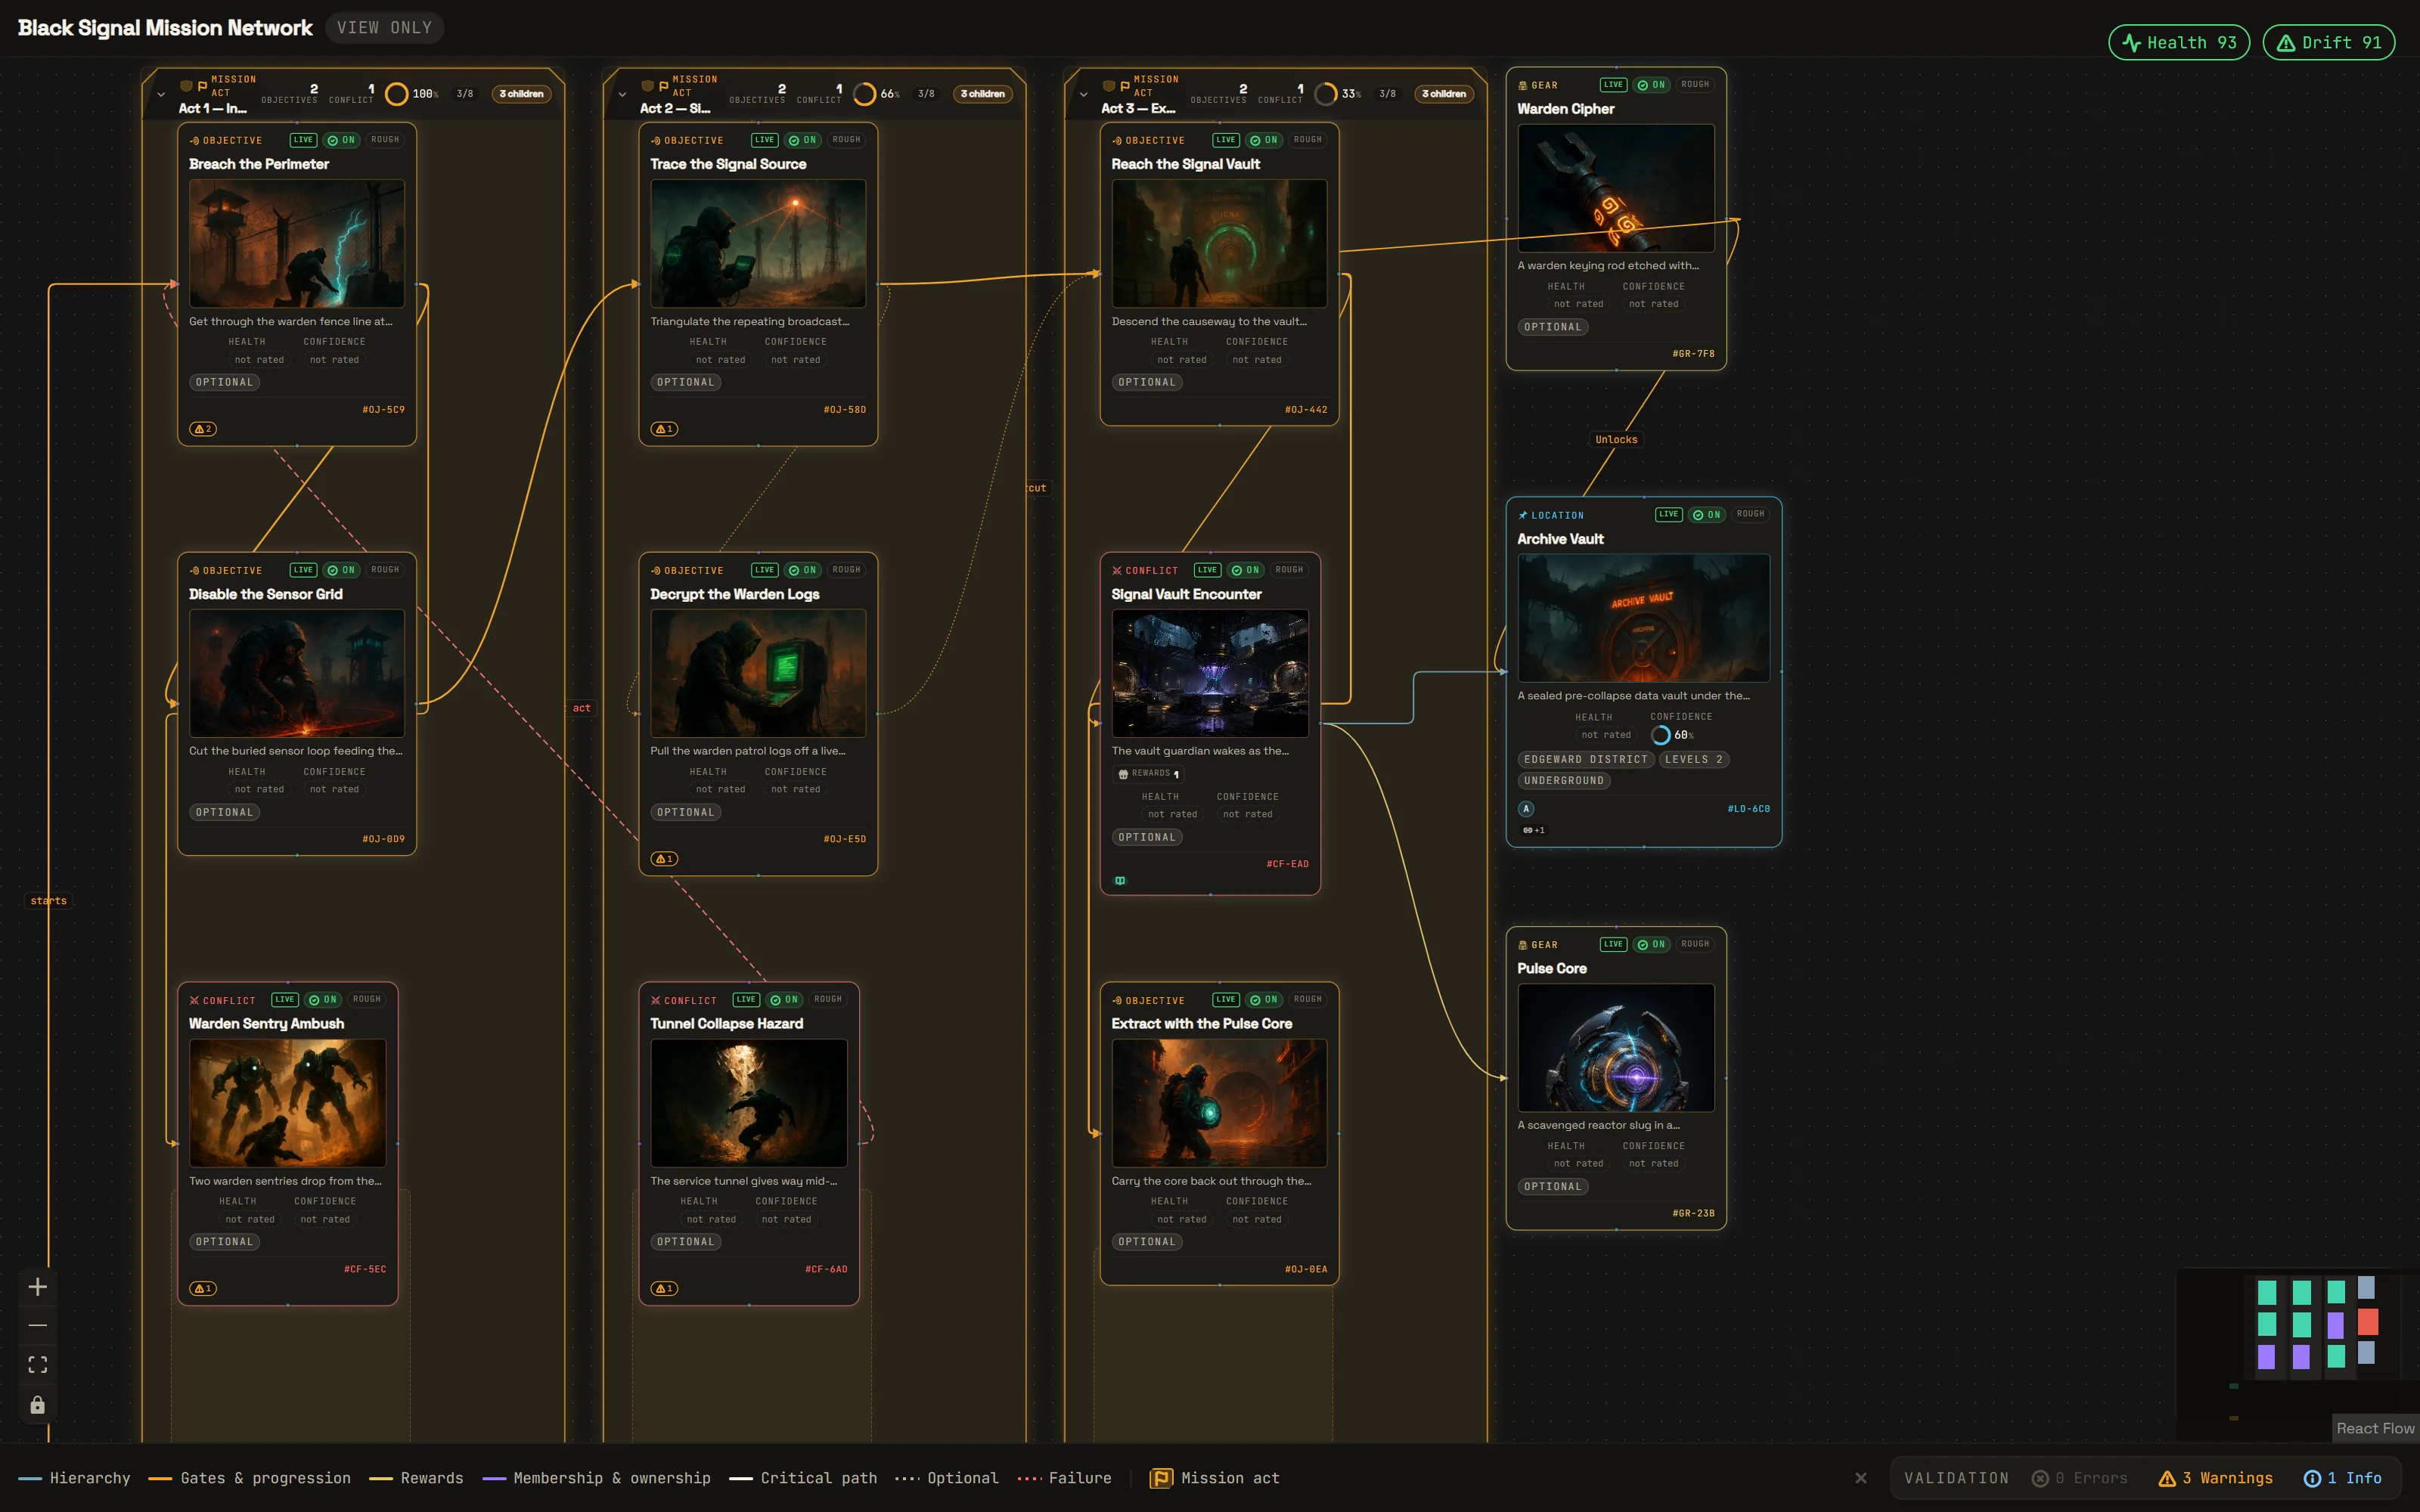
Task: Toggle ON switch for Extract with the Pulse Core
Action: (1263, 1000)
